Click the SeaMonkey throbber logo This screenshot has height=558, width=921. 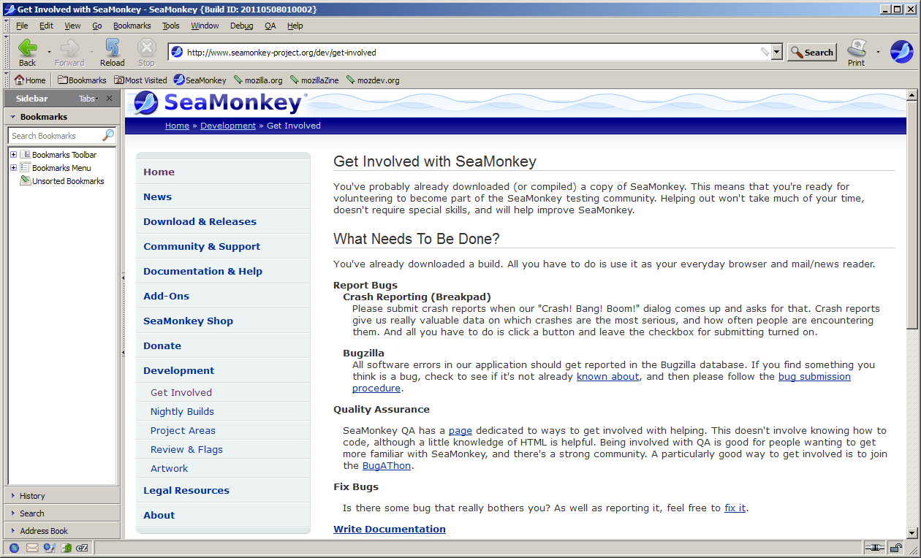tap(901, 52)
